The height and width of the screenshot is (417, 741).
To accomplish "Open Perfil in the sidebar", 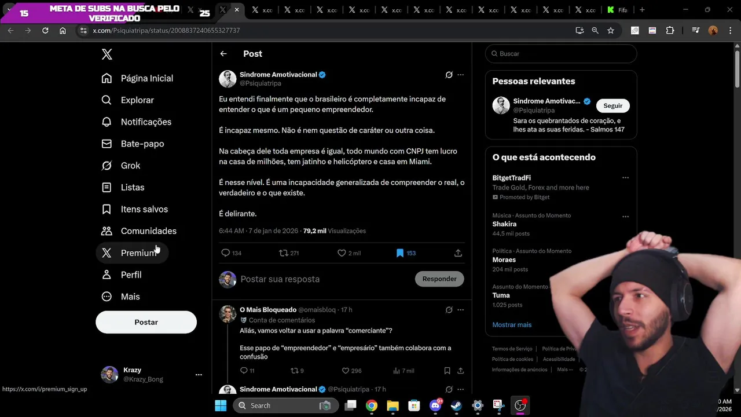I will (x=122, y=275).
